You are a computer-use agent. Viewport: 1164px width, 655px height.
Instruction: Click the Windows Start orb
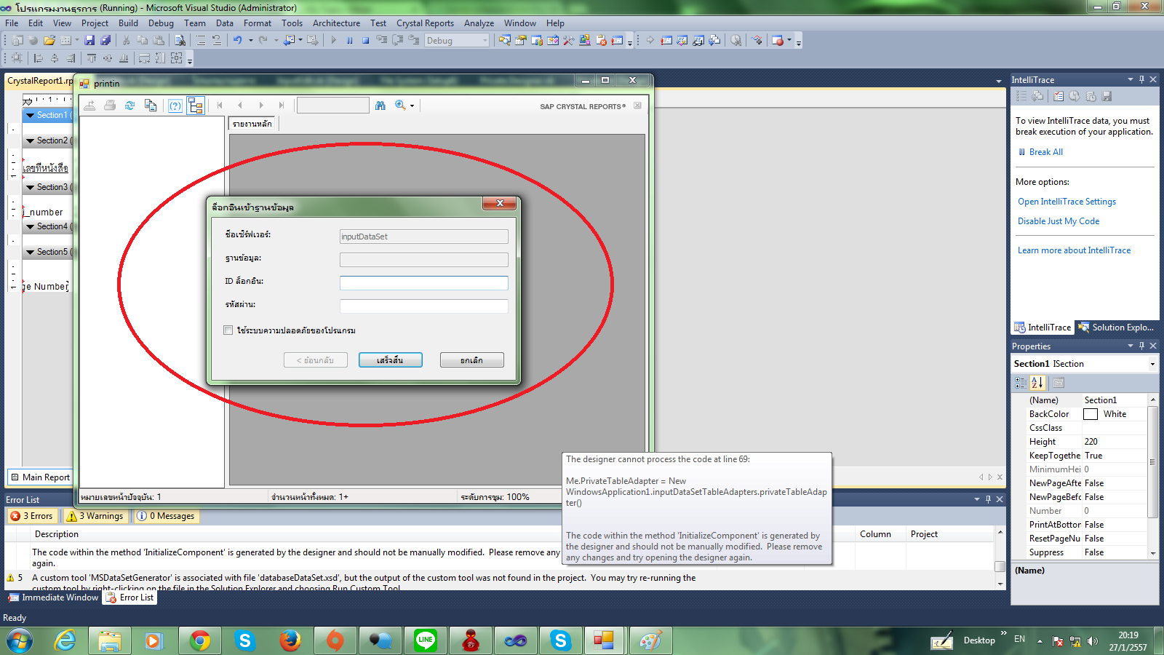[20, 641]
